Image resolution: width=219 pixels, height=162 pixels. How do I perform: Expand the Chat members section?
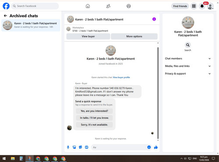click(188, 58)
